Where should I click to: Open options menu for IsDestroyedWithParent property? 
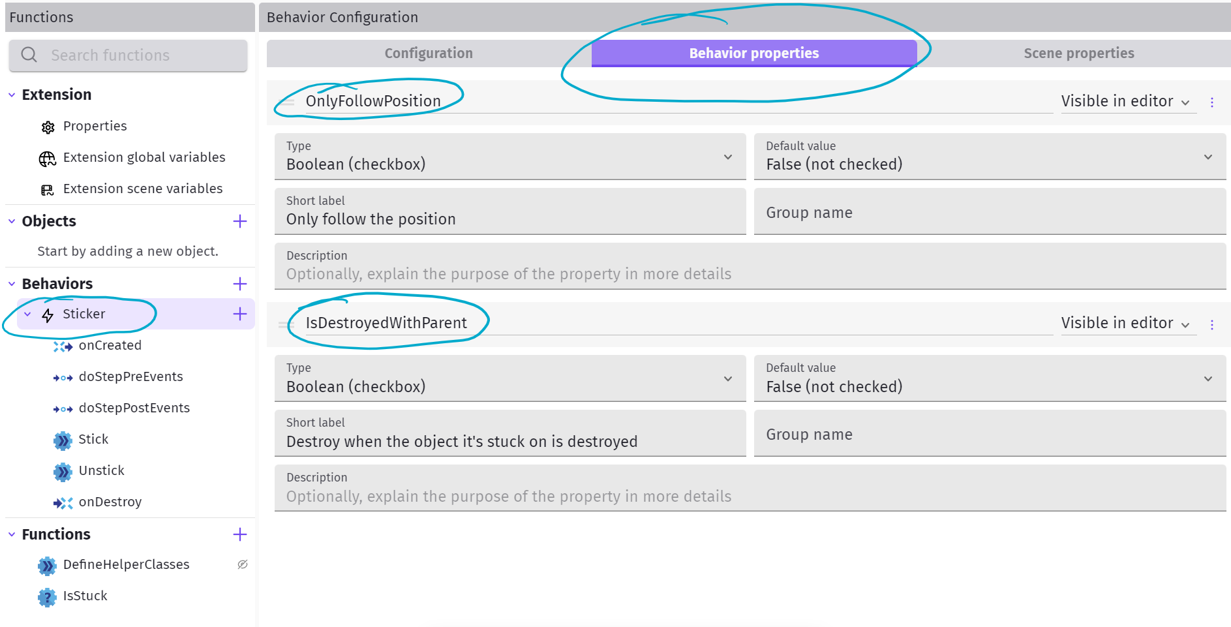[1212, 324]
